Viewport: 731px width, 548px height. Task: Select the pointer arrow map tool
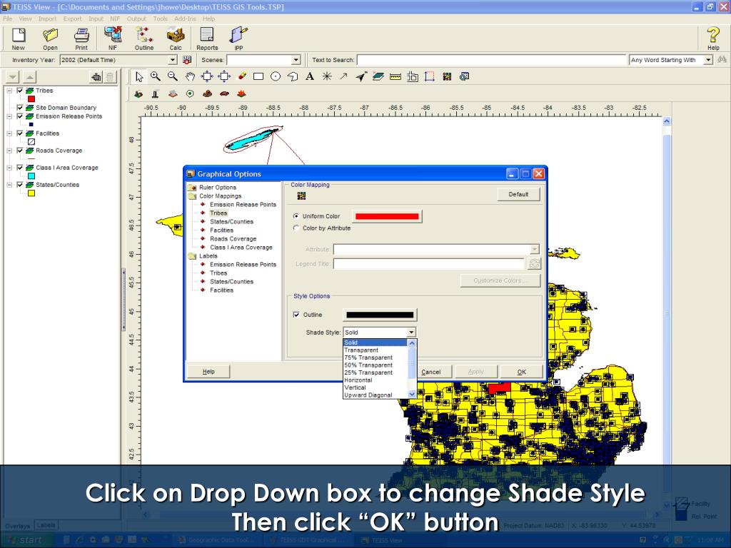[x=139, y=76]
